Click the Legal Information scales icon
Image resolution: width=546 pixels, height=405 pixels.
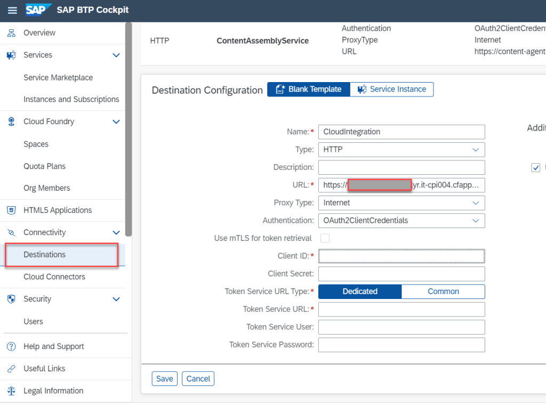coord(11,391)
